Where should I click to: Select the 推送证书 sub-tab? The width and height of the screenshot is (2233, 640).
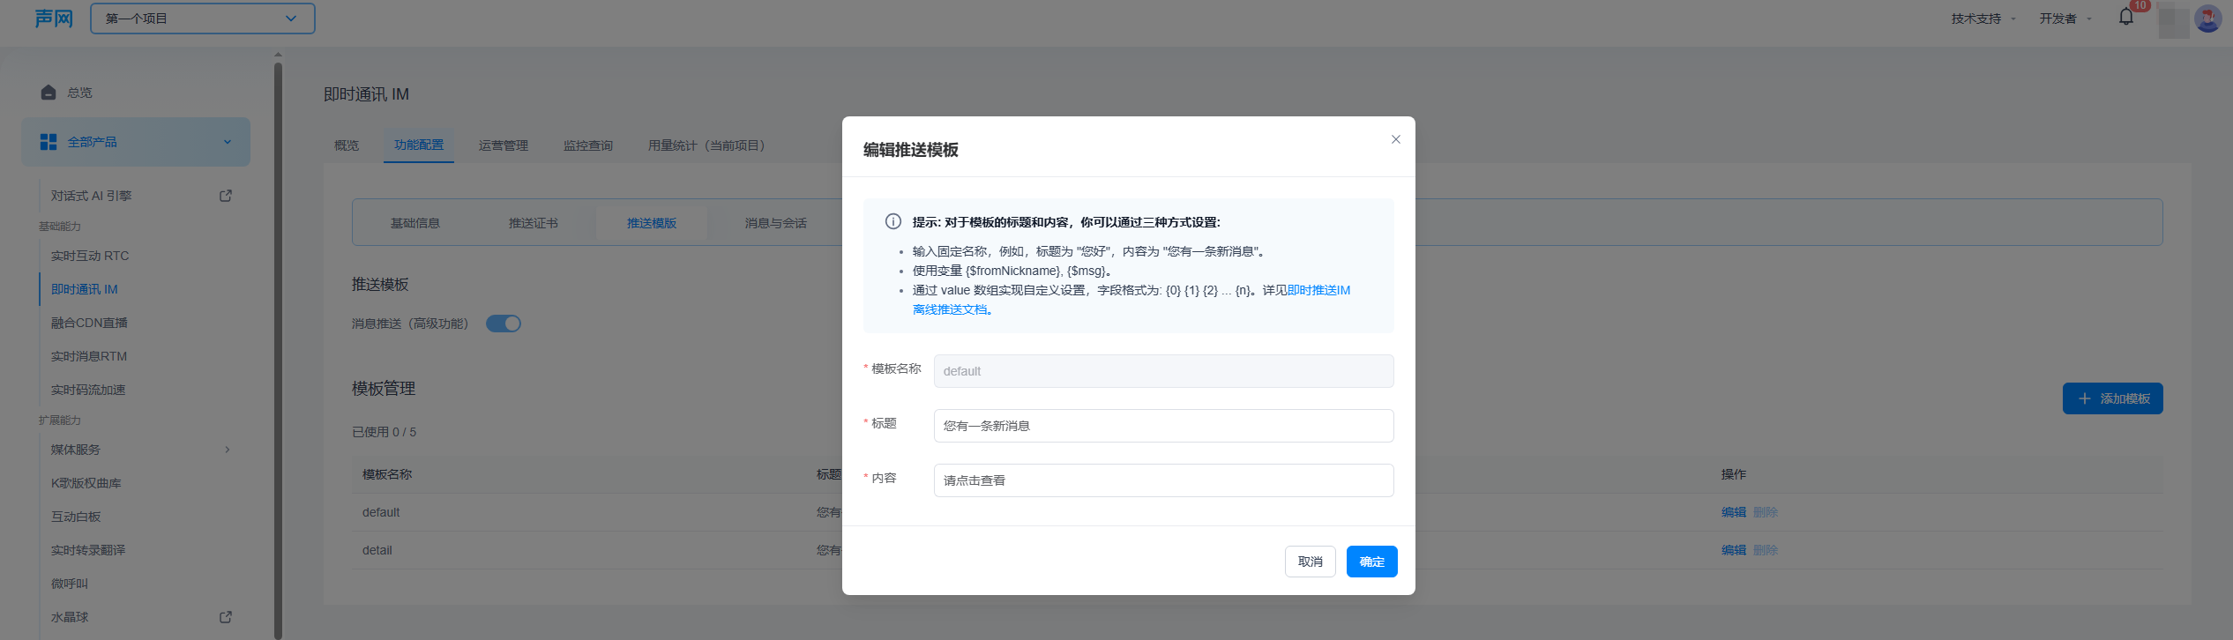(x=534, y=223)
